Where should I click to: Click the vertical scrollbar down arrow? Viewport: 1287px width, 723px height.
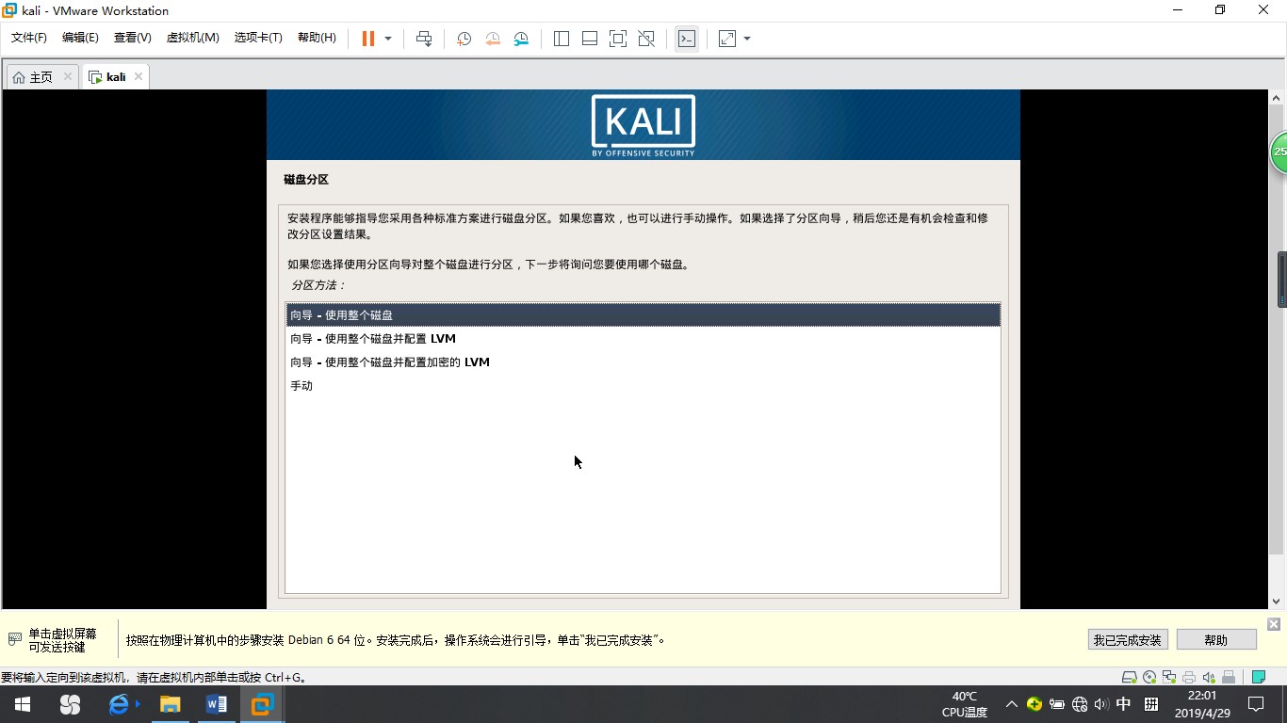coord(1278,601)
